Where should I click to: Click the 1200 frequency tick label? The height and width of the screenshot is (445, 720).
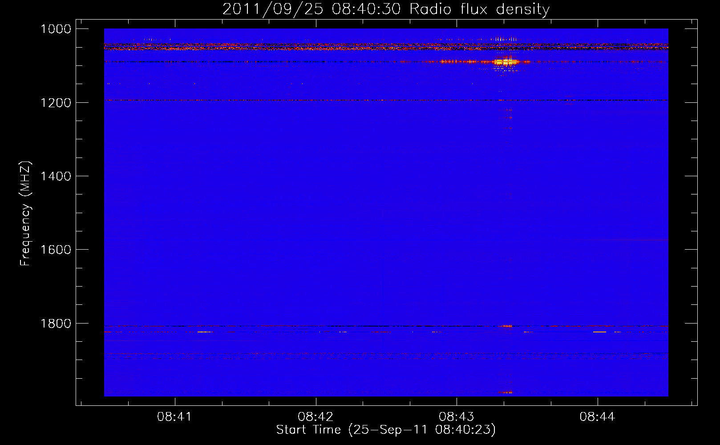[56, 103]
